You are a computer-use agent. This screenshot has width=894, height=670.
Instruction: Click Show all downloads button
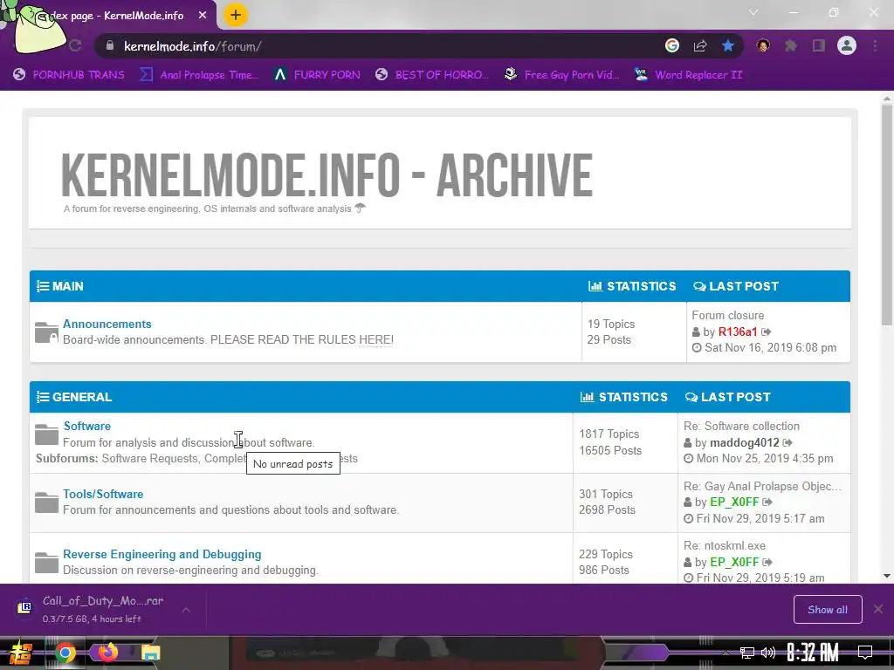828,610
